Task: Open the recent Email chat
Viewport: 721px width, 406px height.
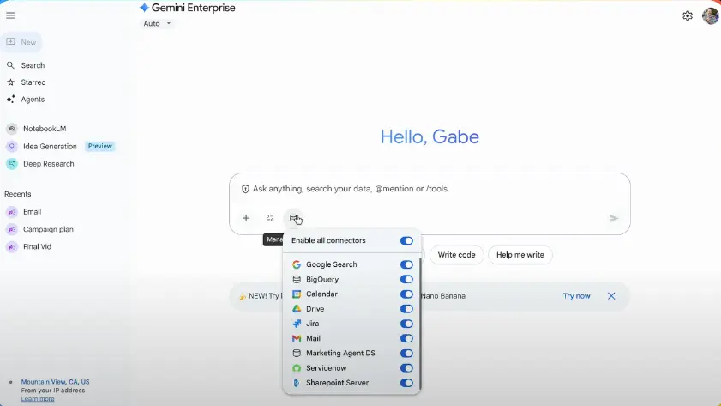Action: [33, 212]
